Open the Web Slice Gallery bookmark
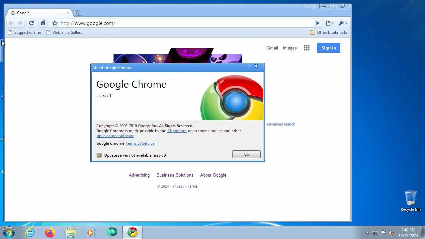425x239 pixels. click(64, 33)
